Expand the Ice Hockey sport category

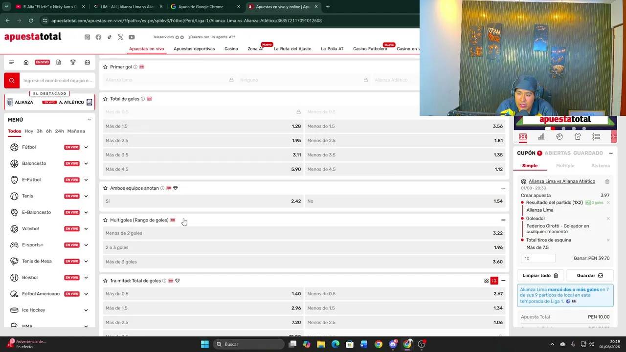[x=86, y=310]
